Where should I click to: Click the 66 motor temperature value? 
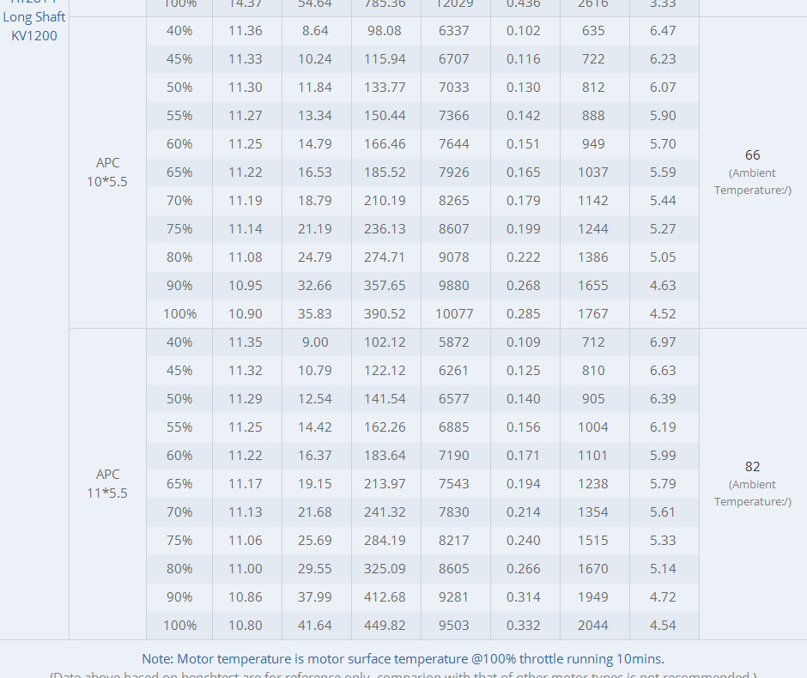(752, 155)
